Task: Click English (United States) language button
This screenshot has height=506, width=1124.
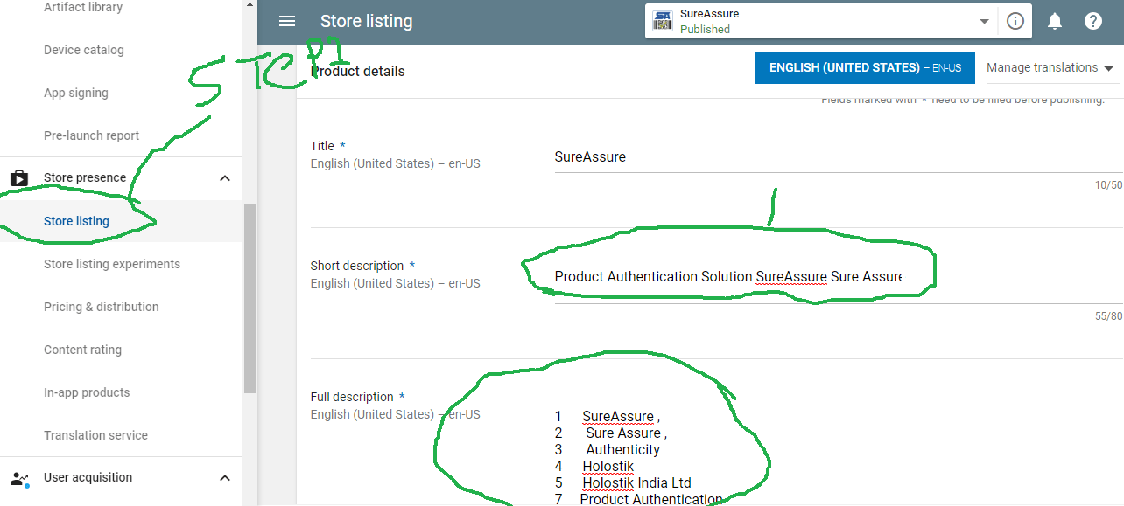Action: coord(865,67)
